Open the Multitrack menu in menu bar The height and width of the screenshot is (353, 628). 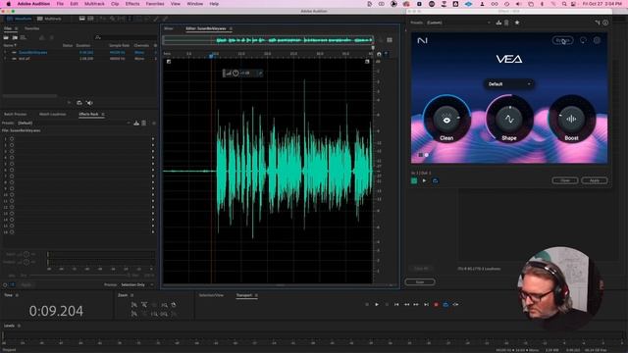pos(94,4)
